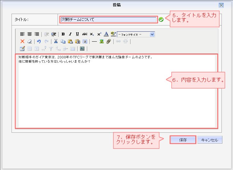Image resolution: width=233 pixels, height=170 pixels.
Task: Copy the selected text
Action: click(63, 41)
